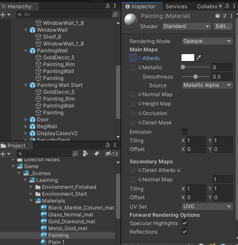
Task: Collapse the Learning folder
Action: (25, 180)
